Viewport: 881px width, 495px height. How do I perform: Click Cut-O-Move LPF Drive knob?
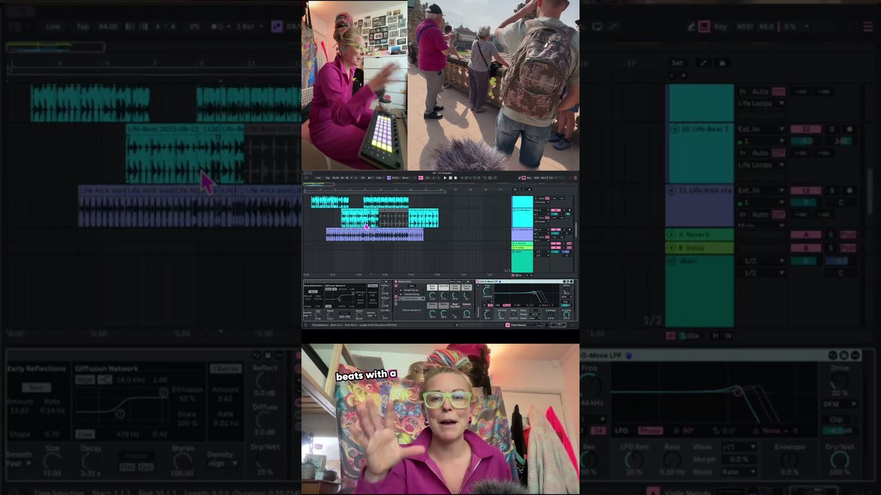point(566,289)
